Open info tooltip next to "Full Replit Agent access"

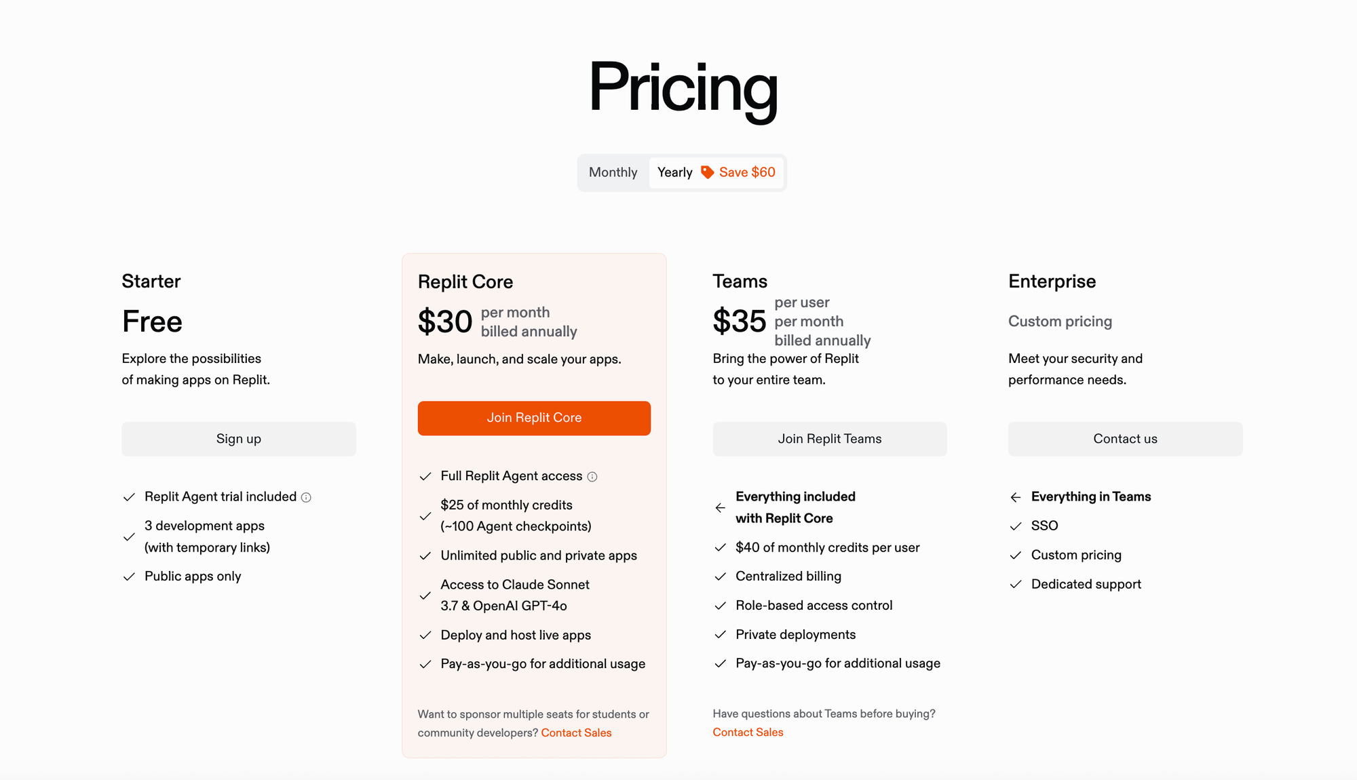pyautogui.click(x=594, y=475)
